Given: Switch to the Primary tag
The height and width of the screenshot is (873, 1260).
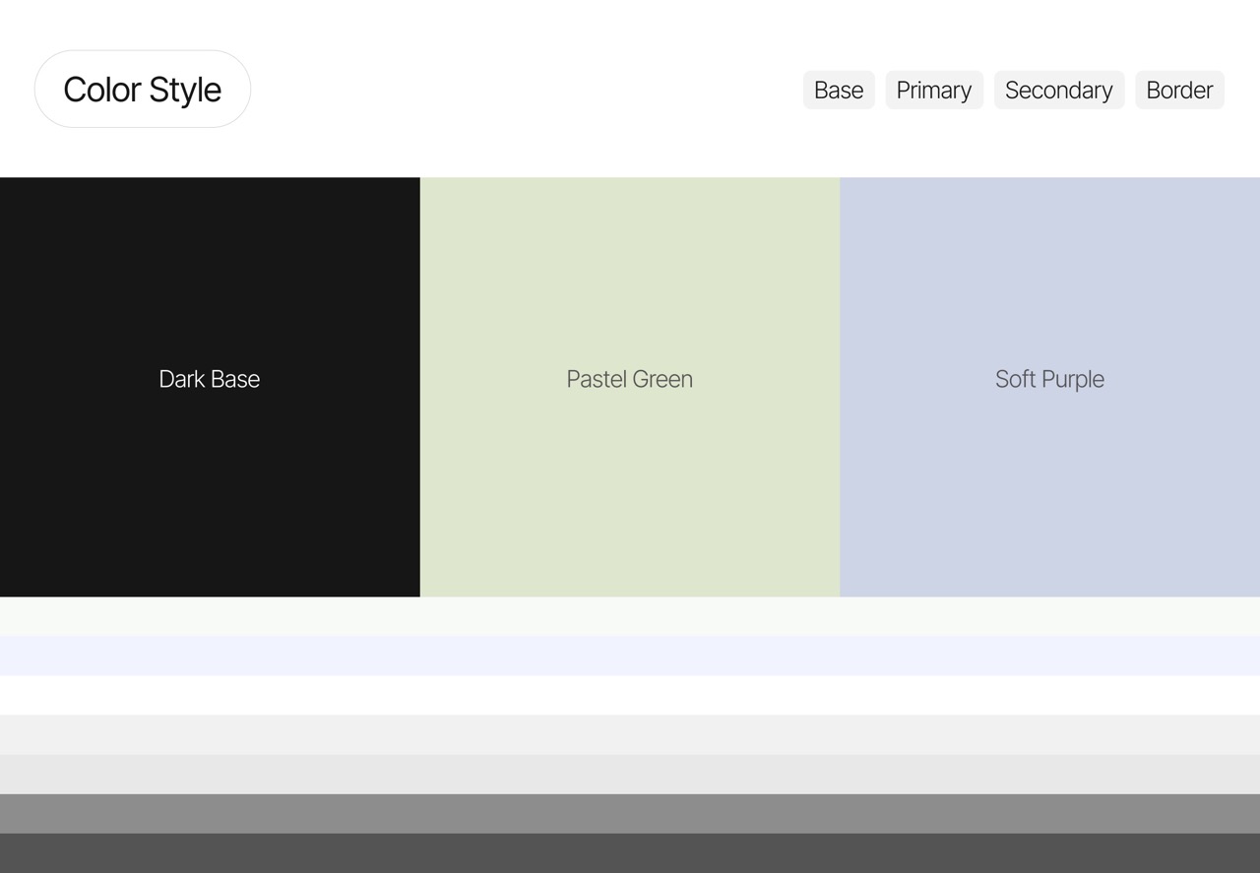Looking at the screenshot, I should click(x=933, y=90).
